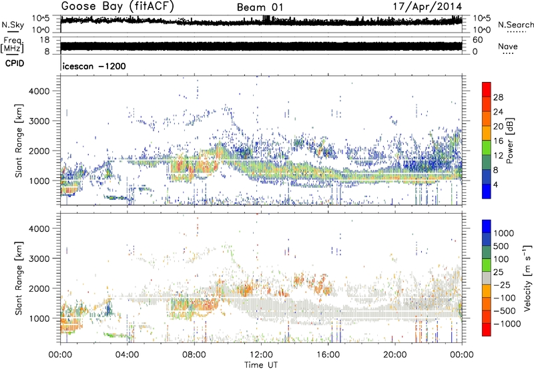This screenshot has height=369, width=534.
Task: Select the 16:00 time tick label
Action: (x=328, y=355)
